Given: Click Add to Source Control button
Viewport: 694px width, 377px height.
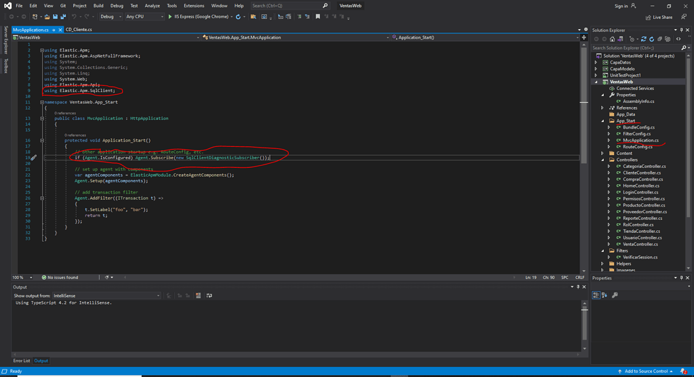Looking at the screenshot, I should pyautogui.click(x=645, y=372).
